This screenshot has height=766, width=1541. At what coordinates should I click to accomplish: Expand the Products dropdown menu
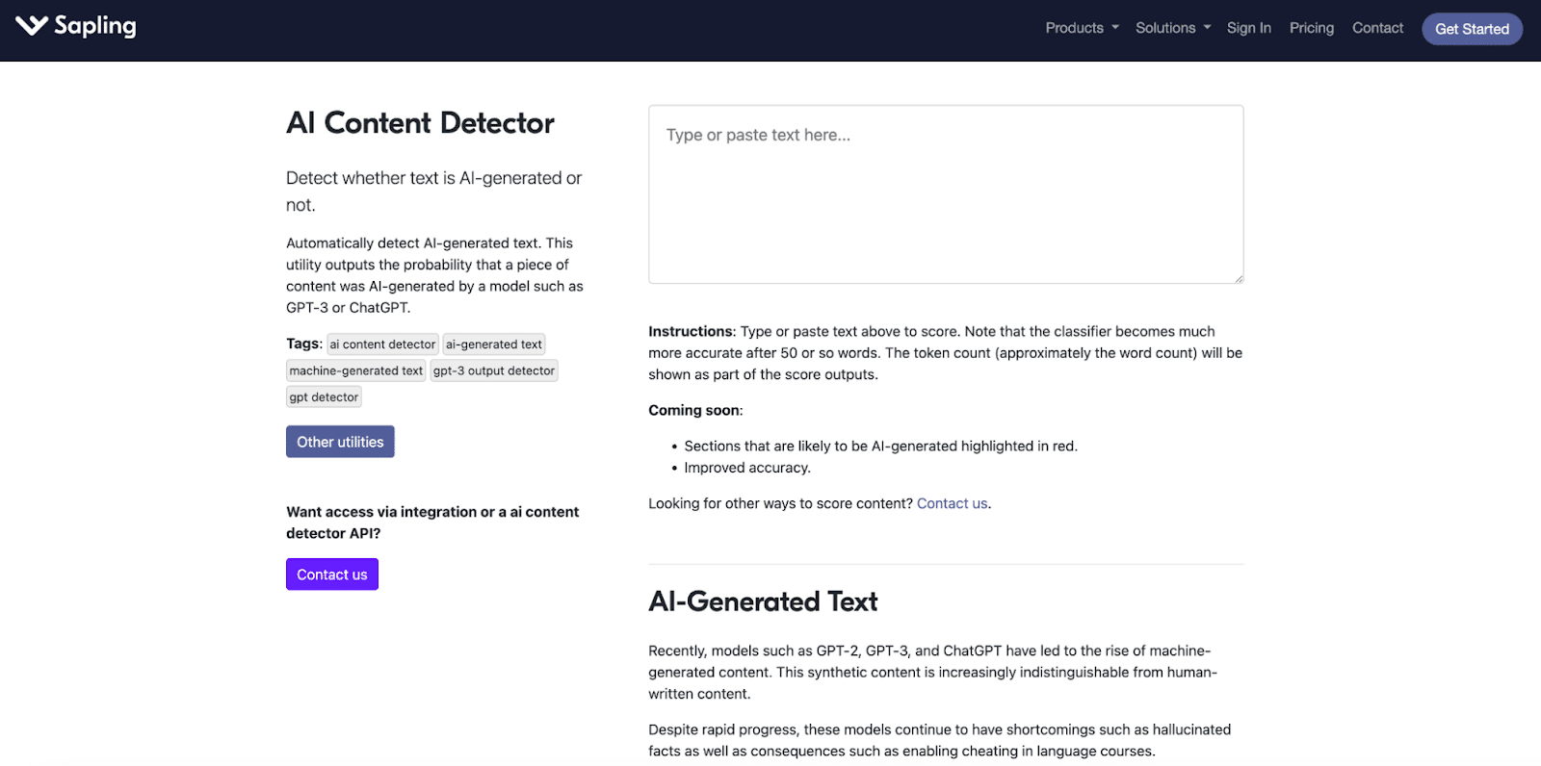[1074, 28]
